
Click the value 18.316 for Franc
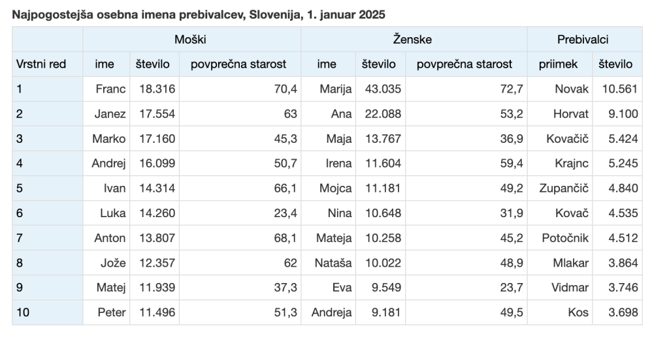(x=155, y=89)
